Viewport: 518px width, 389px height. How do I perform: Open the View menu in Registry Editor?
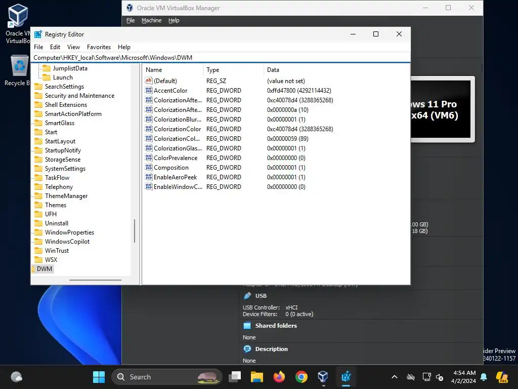pyautogui.click(x=73, y=47)
